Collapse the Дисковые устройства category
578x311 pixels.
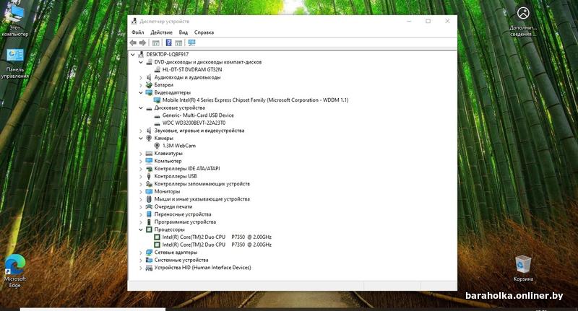[141, 108]
